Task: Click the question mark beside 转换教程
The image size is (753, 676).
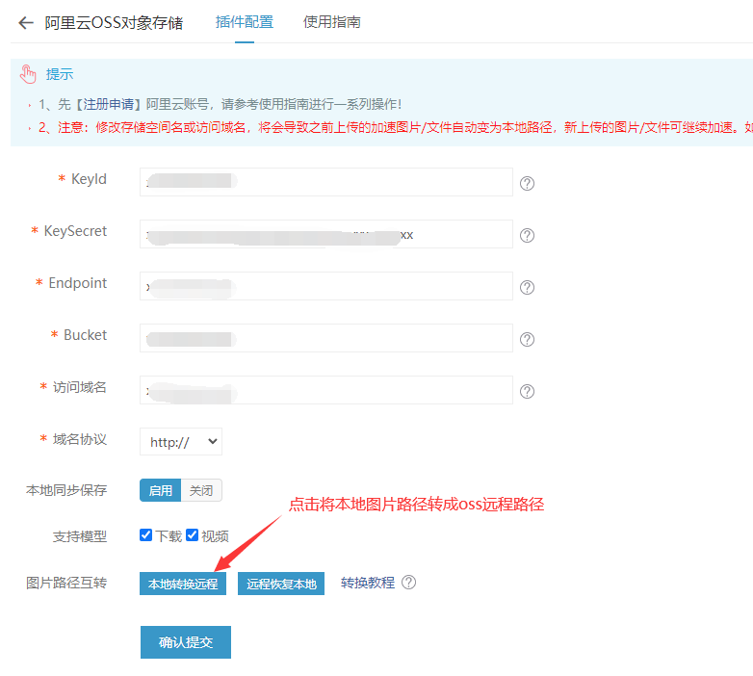Action: click(408, 583)
